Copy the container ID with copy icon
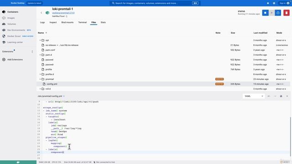This screenshot has width=292, height=164. 67,16
